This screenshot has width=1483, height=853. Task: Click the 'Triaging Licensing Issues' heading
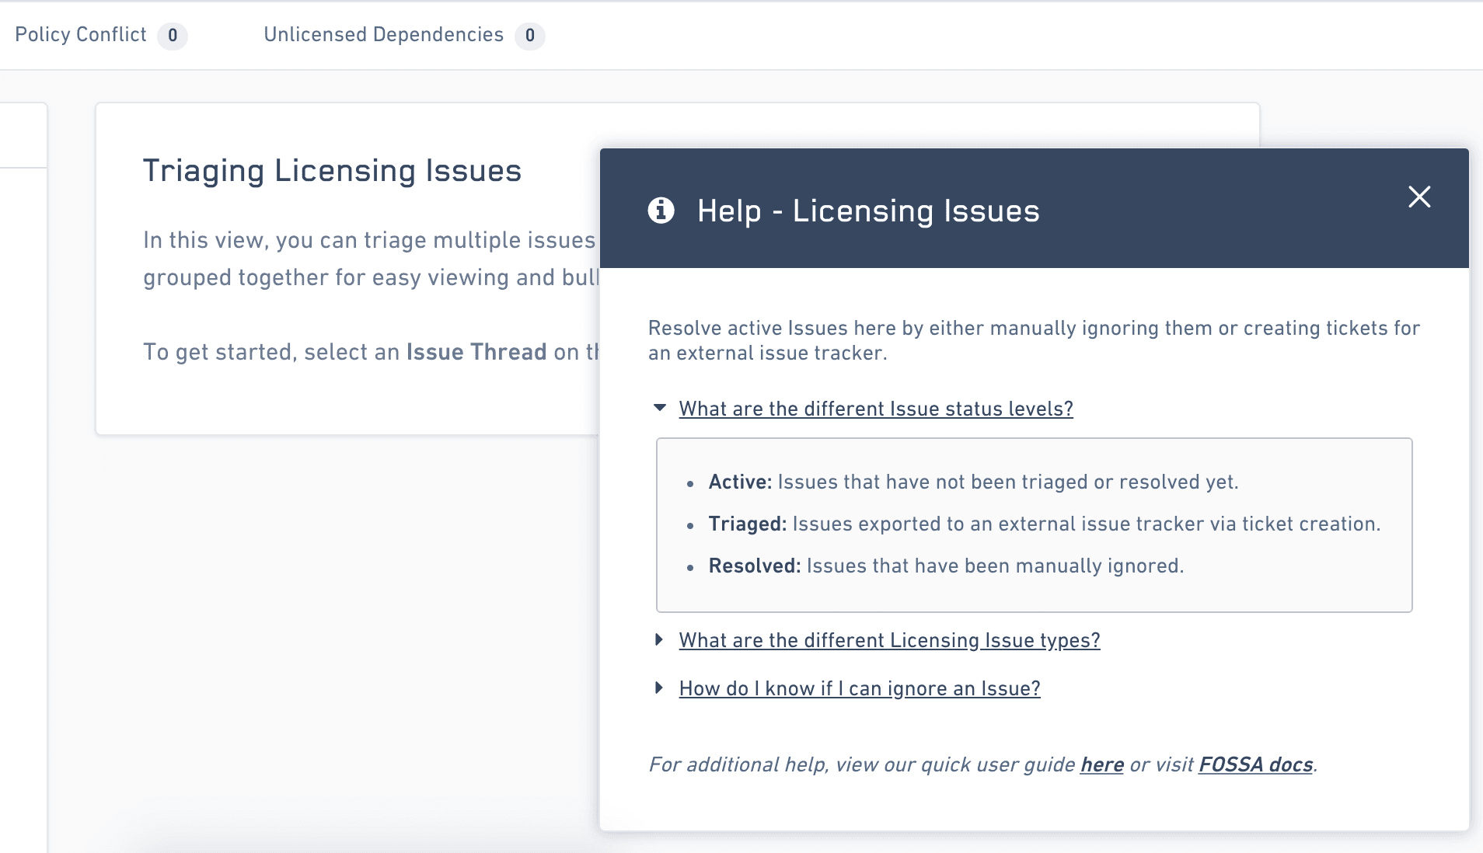[332, 171]
